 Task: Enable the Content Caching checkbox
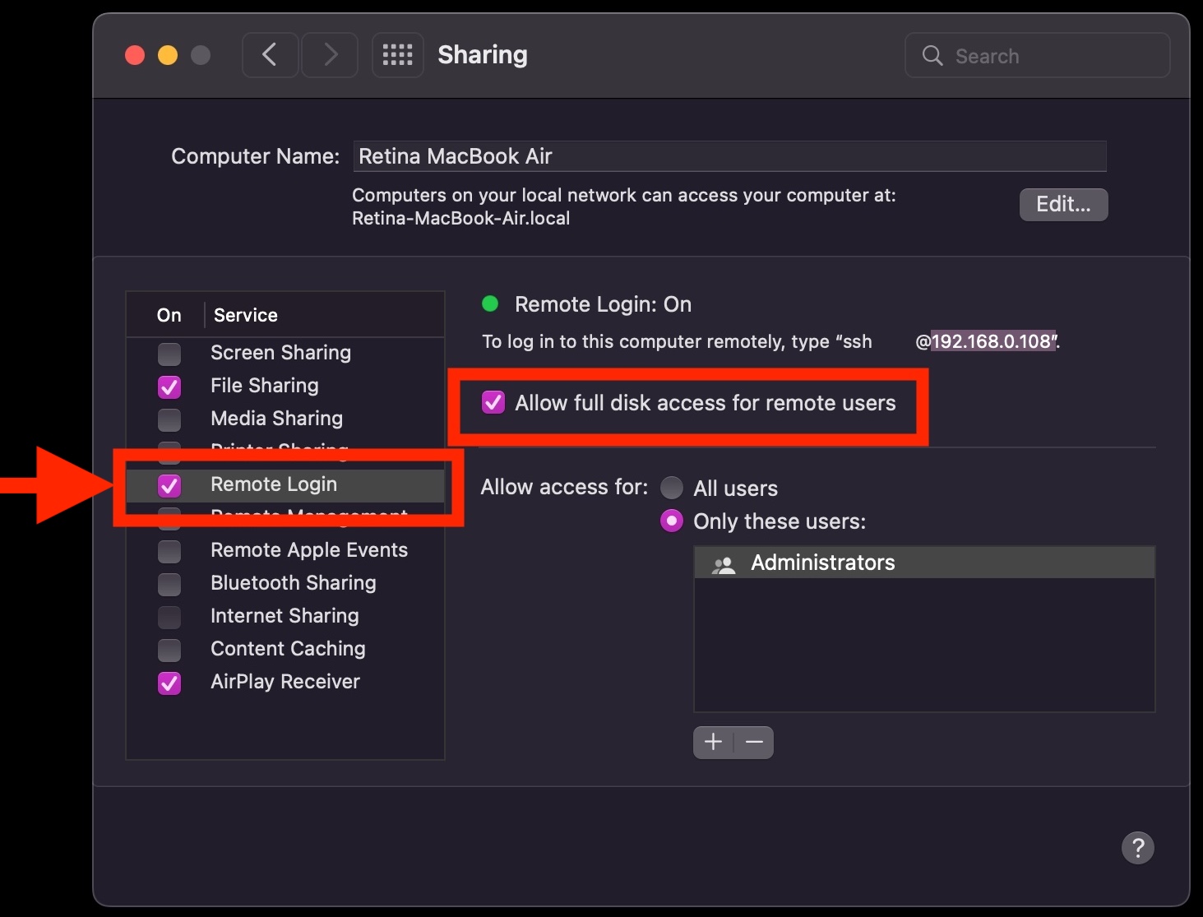tap(169, 650)
